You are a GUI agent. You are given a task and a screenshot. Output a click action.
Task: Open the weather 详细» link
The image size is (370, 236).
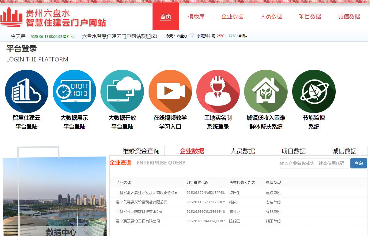pos(242,36)
